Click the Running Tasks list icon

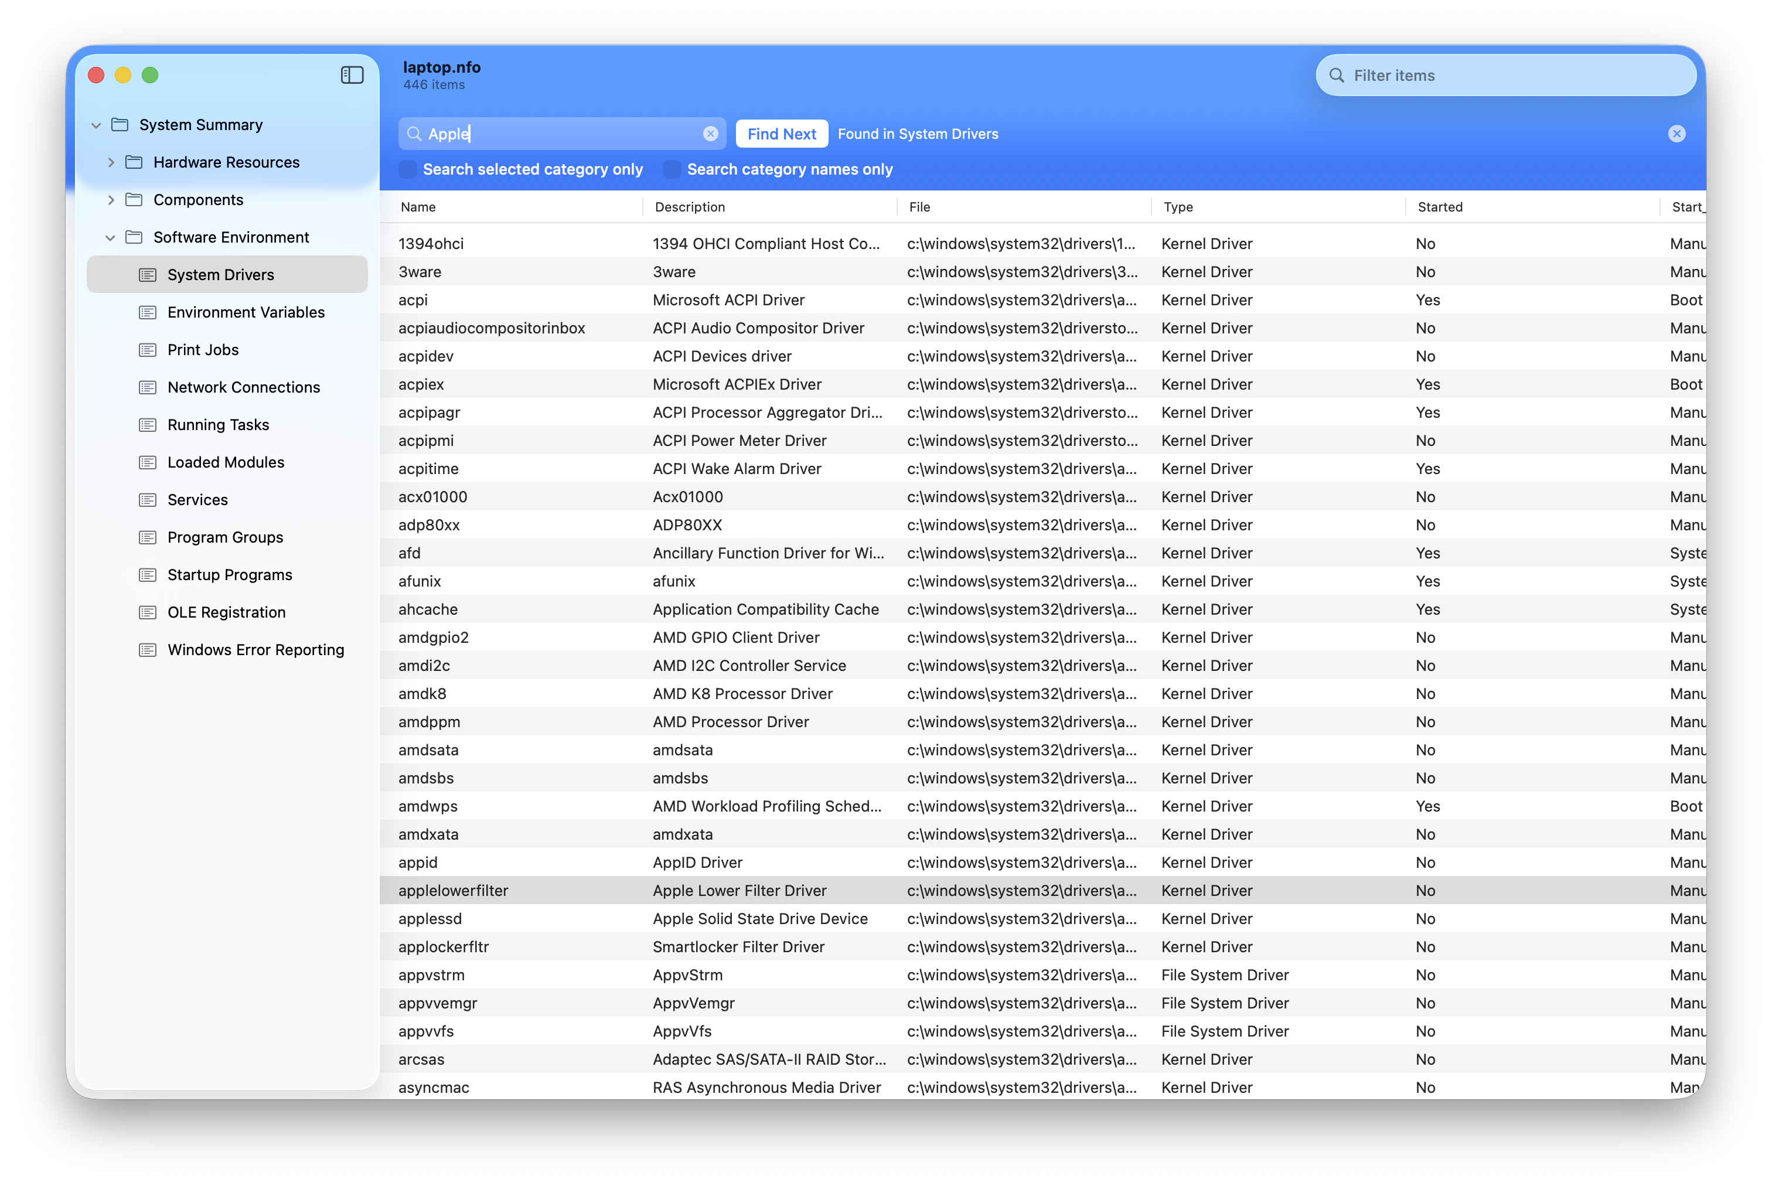[148, 425]
